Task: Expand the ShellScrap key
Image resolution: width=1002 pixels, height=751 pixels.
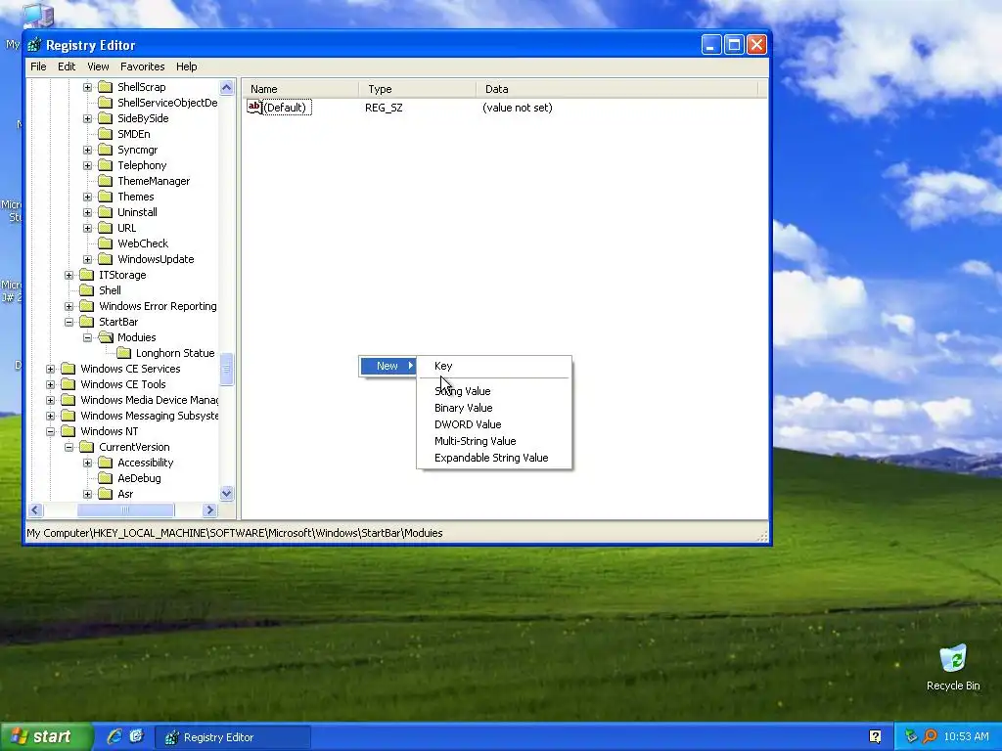Action: [87, 87]
